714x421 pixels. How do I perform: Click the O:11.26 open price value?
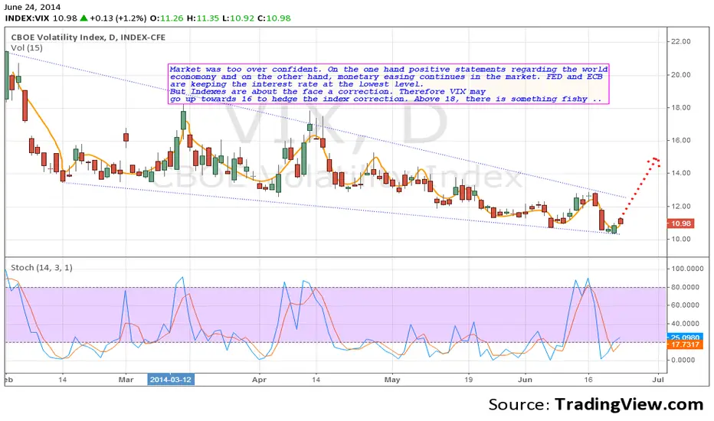pyautogui.click(x=167, y=18)
